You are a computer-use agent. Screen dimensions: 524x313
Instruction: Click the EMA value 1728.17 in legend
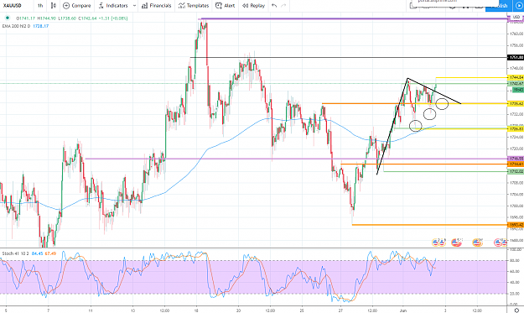pyautogui.click(x=41, y=26)
